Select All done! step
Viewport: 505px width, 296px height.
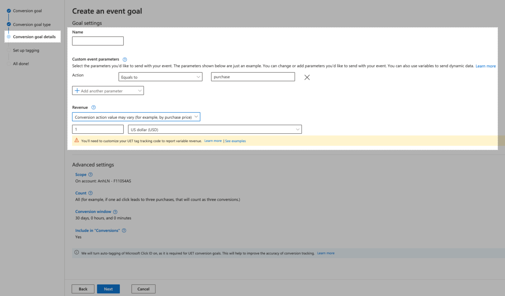pyautogui.click(x=21, y=64)
